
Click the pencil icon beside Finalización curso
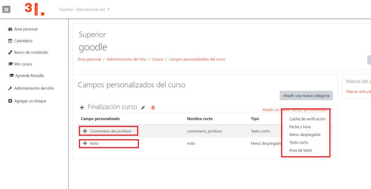143,107
